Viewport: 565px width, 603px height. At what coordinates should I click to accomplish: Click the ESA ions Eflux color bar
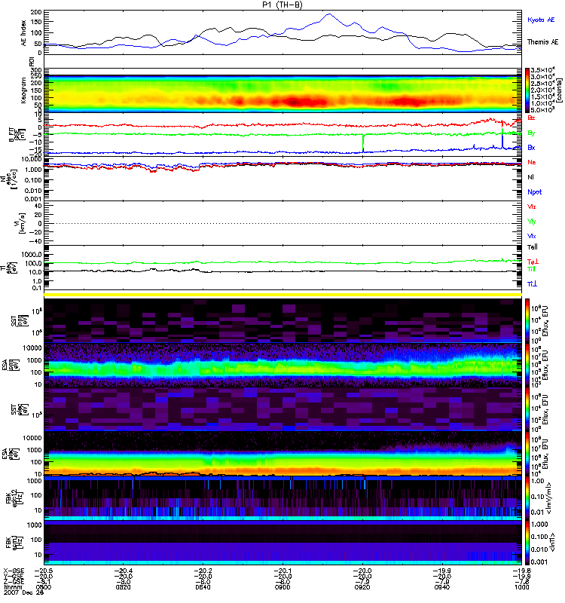pyautogui.click(x=527, y=365)
